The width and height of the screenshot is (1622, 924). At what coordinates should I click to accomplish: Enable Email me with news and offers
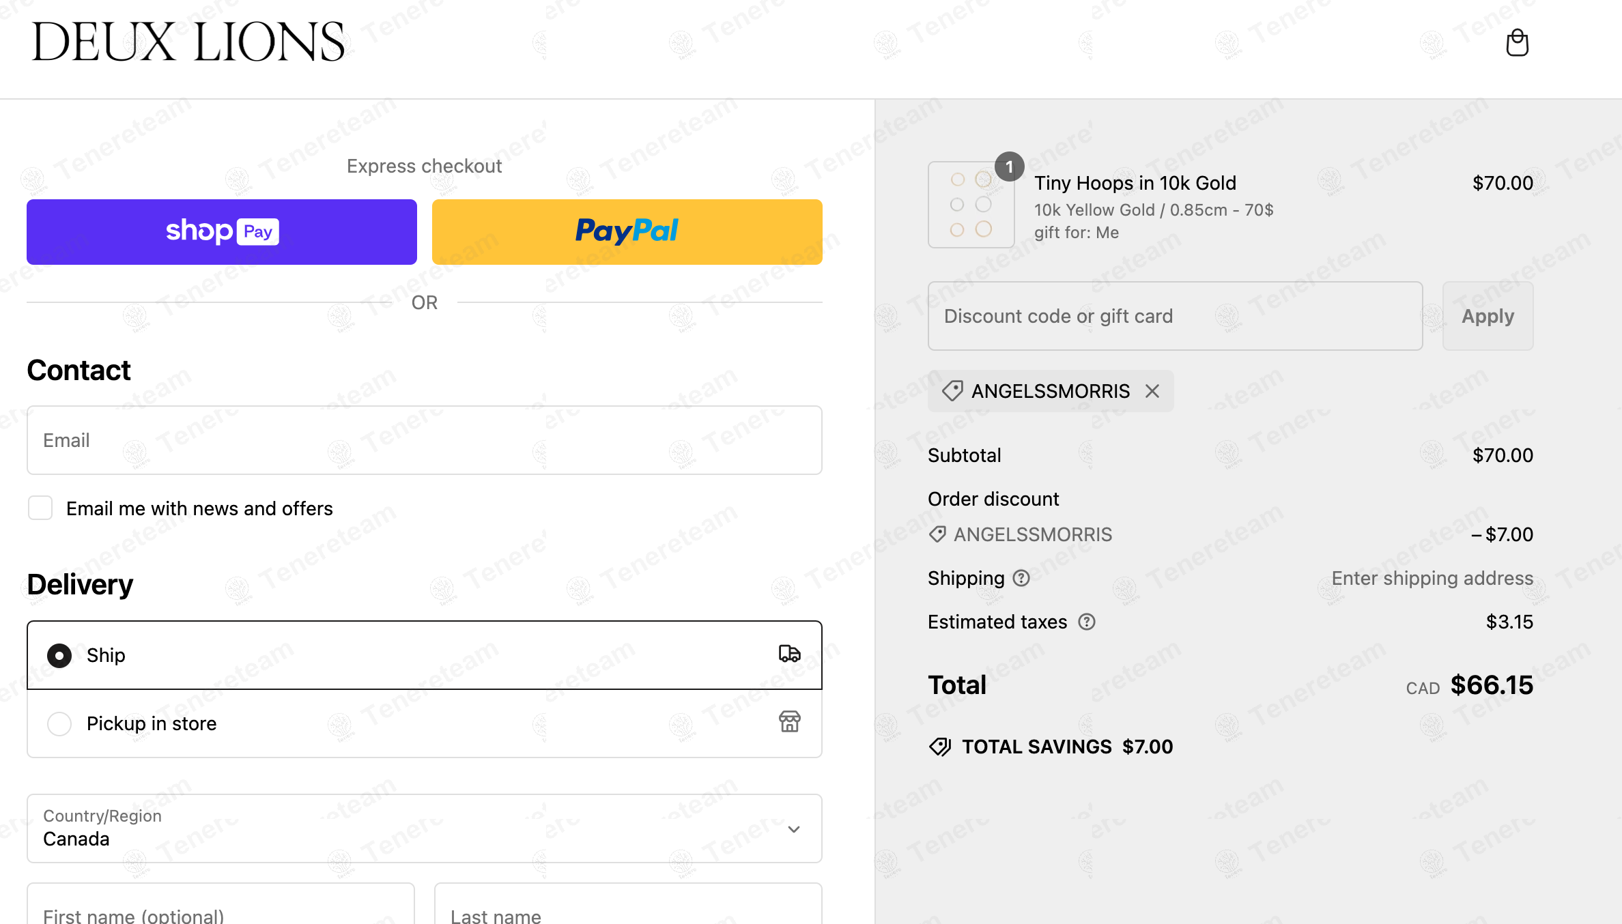coord(40,508)
